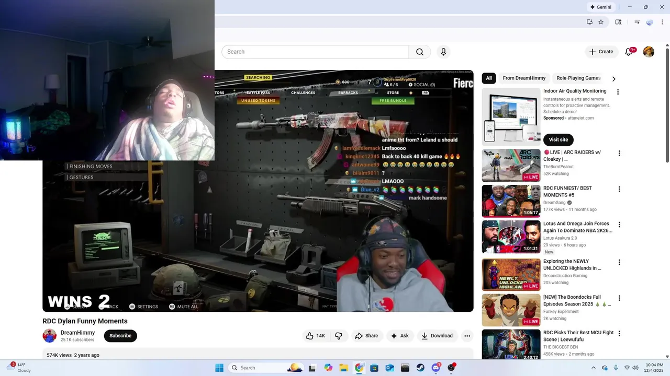Open the YouTube account avatar menu
670x376 pixels.
[649, 52]
